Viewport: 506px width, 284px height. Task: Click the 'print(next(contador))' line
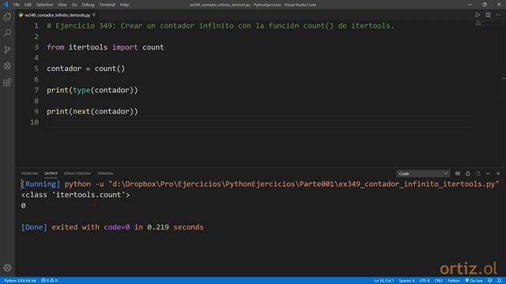coord(93,111)
